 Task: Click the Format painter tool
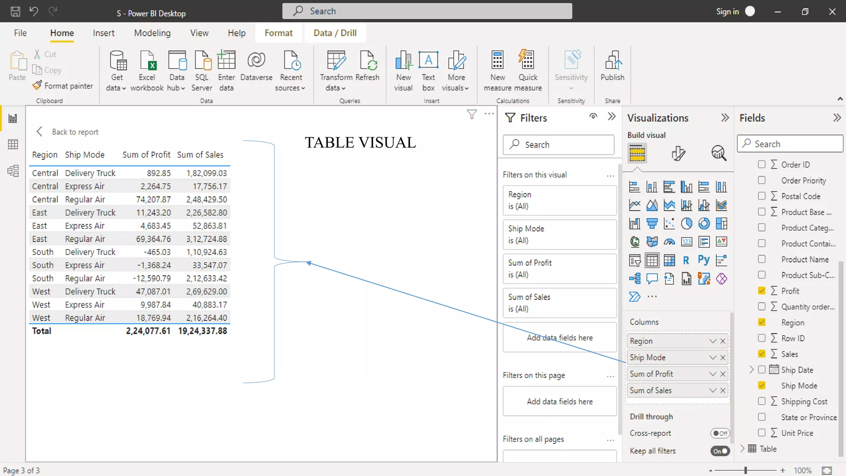point(63,86)
